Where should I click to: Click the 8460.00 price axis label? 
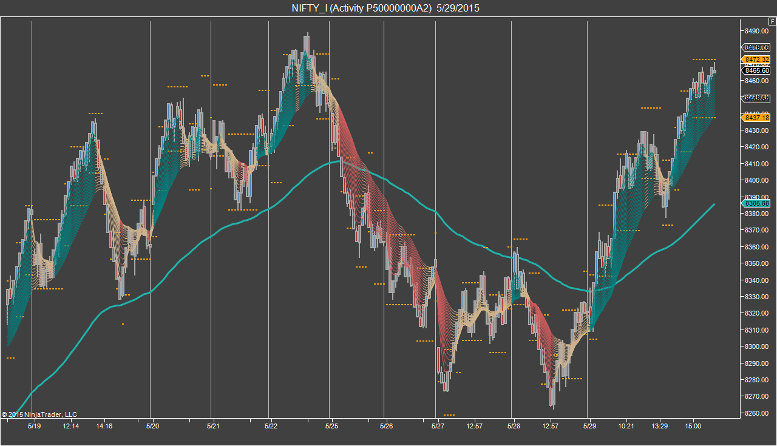click(x=757, y=81)
